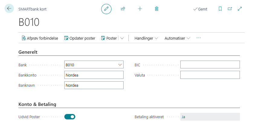Toggle the Udvid Poster switch

(70, 117)
